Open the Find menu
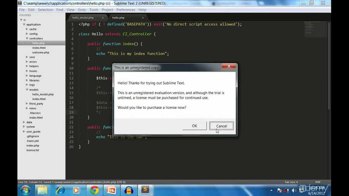This screenshot has height=196, width=349. (x=60, y=10)
